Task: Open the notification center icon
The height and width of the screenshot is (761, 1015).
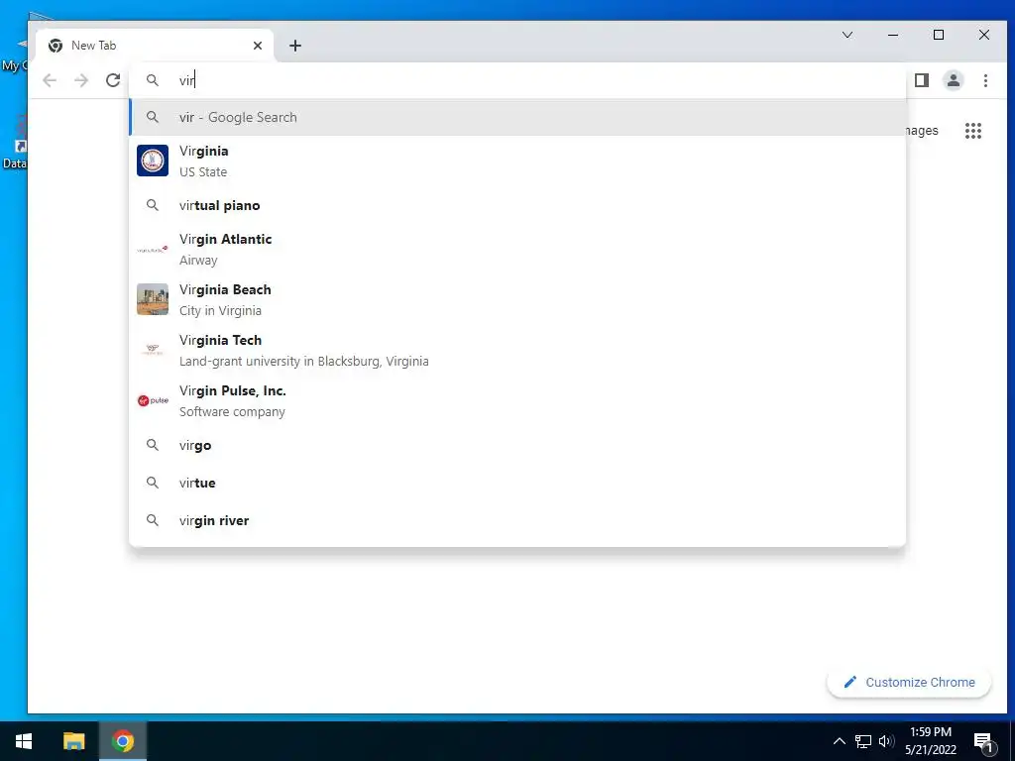Action: click(983, 741)
